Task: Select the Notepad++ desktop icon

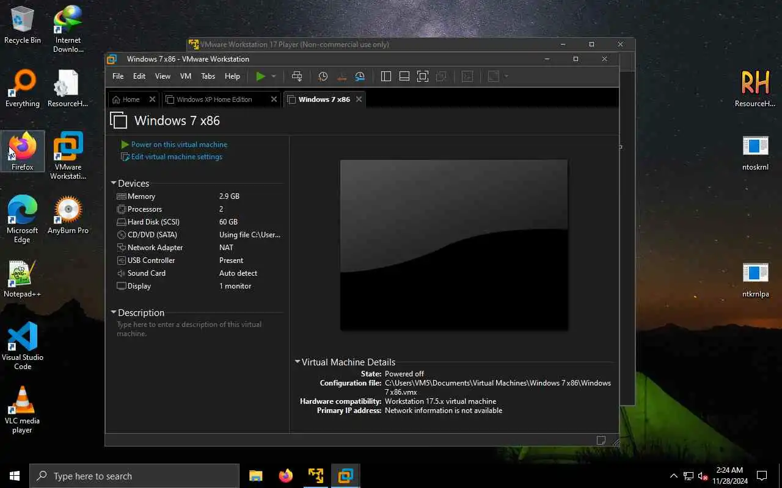Action: click(23, 279)
